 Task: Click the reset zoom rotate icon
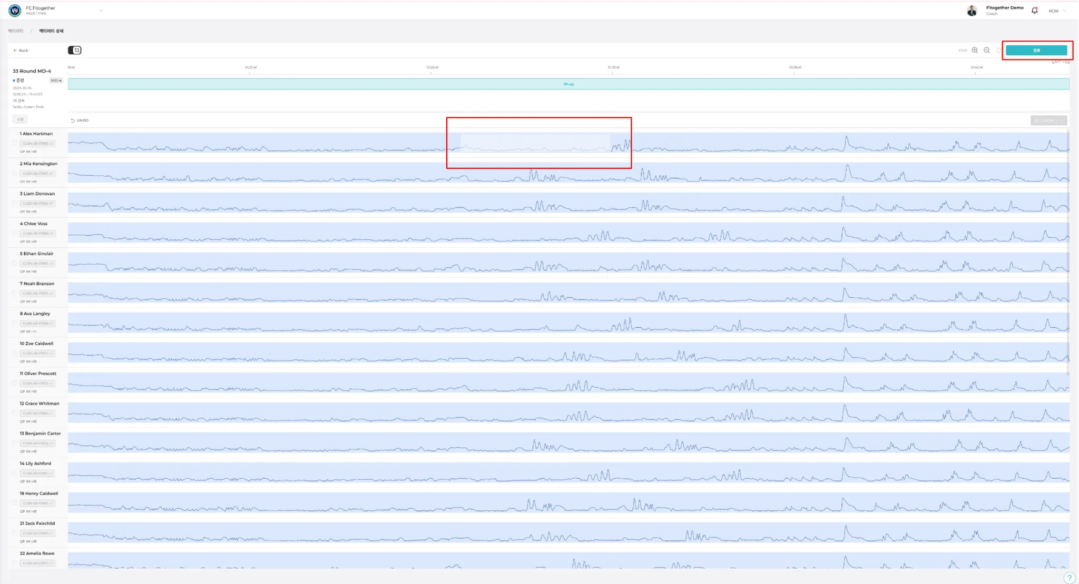click(x=999, y=50)
